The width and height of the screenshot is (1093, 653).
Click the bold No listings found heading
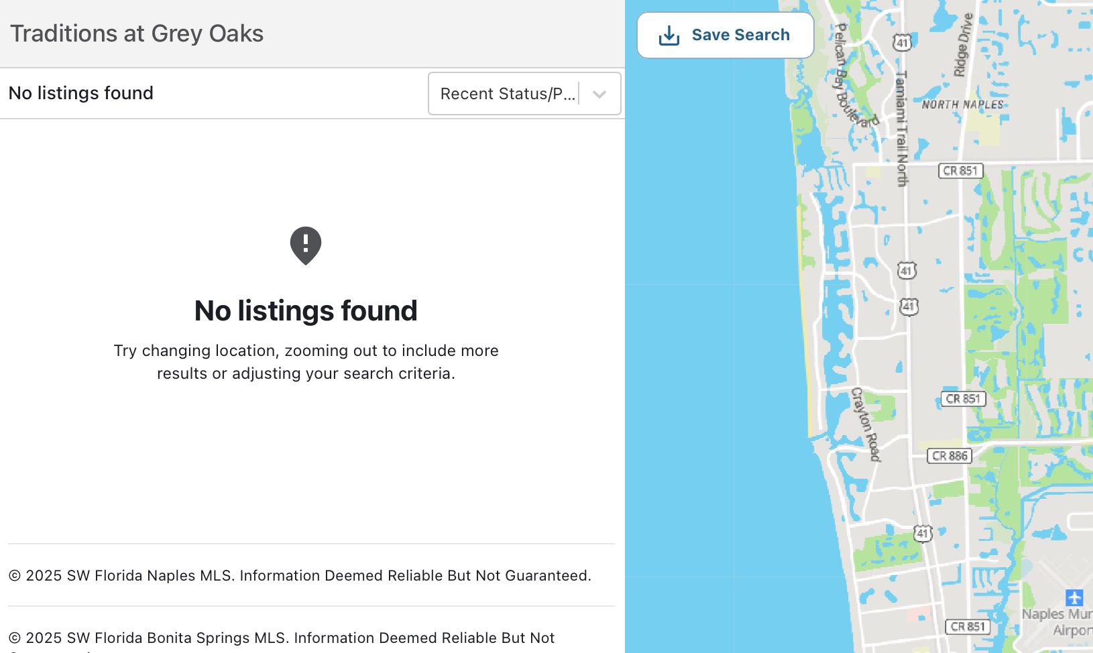point(306,310)
